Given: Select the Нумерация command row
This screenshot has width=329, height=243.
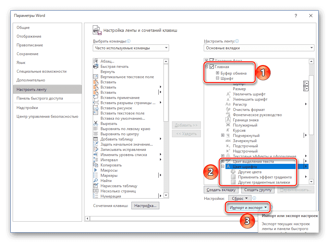Looking at the screenshot, I should pos(111,196).
